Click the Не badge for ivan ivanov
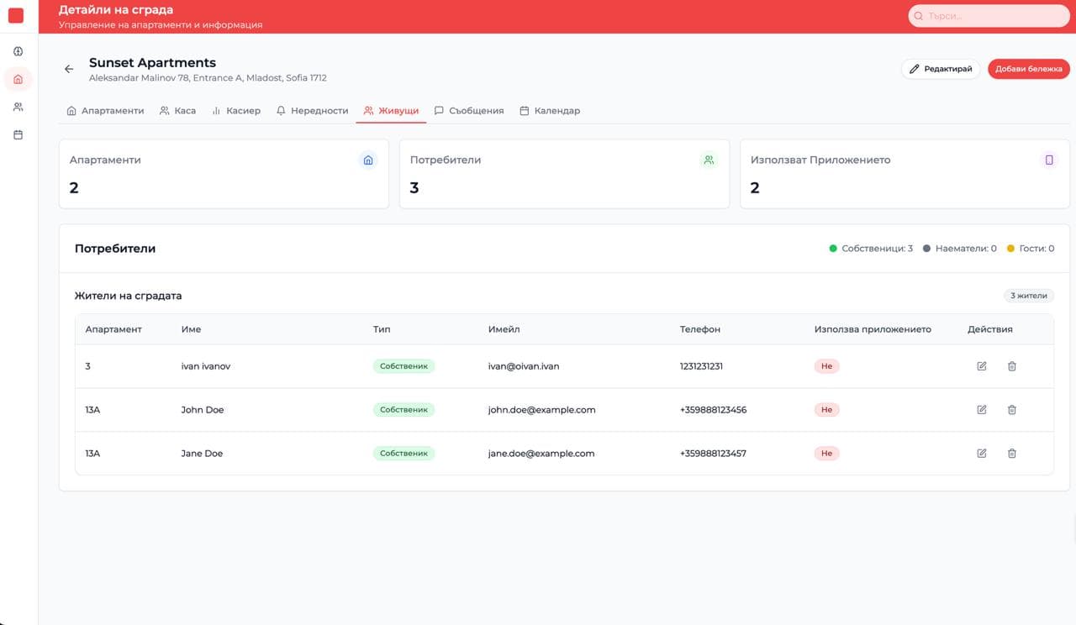The width and height of the screenshot is (1076, 625). click(x=826, y=366)
